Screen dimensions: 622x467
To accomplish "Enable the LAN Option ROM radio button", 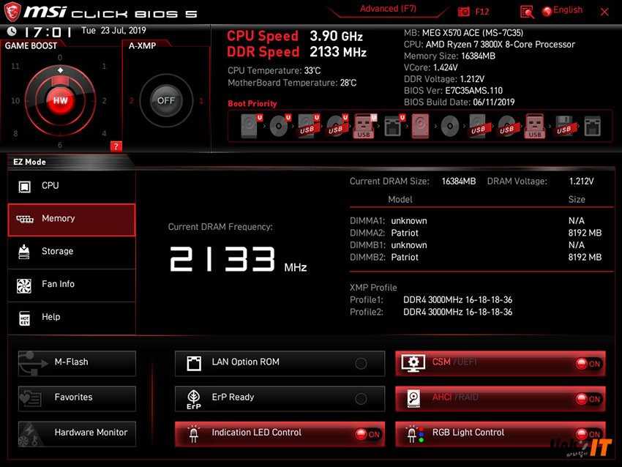I will 361,364.
